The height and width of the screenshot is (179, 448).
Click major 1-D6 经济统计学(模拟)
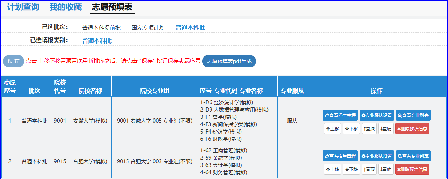click(227, 102)
